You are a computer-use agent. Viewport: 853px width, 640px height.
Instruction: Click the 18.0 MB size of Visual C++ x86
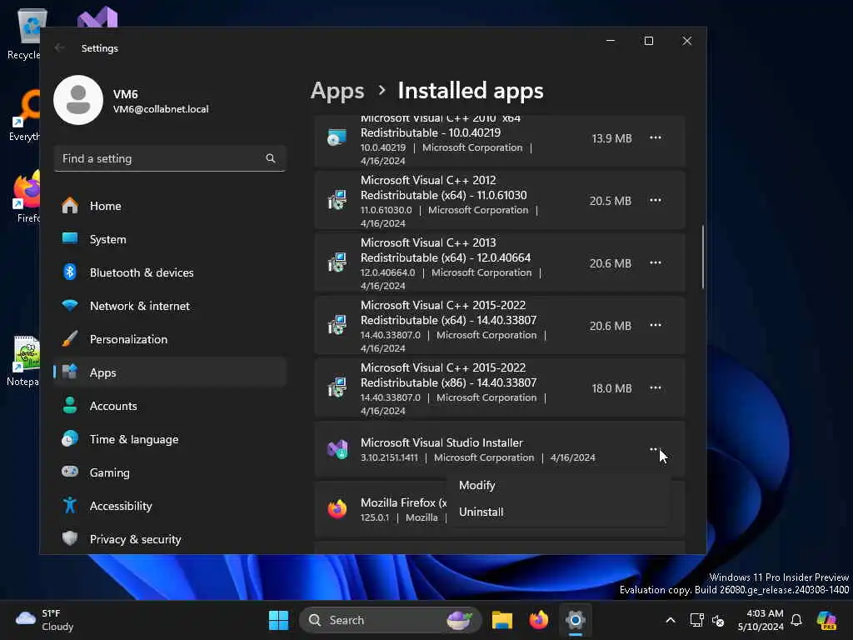(612, 388)
